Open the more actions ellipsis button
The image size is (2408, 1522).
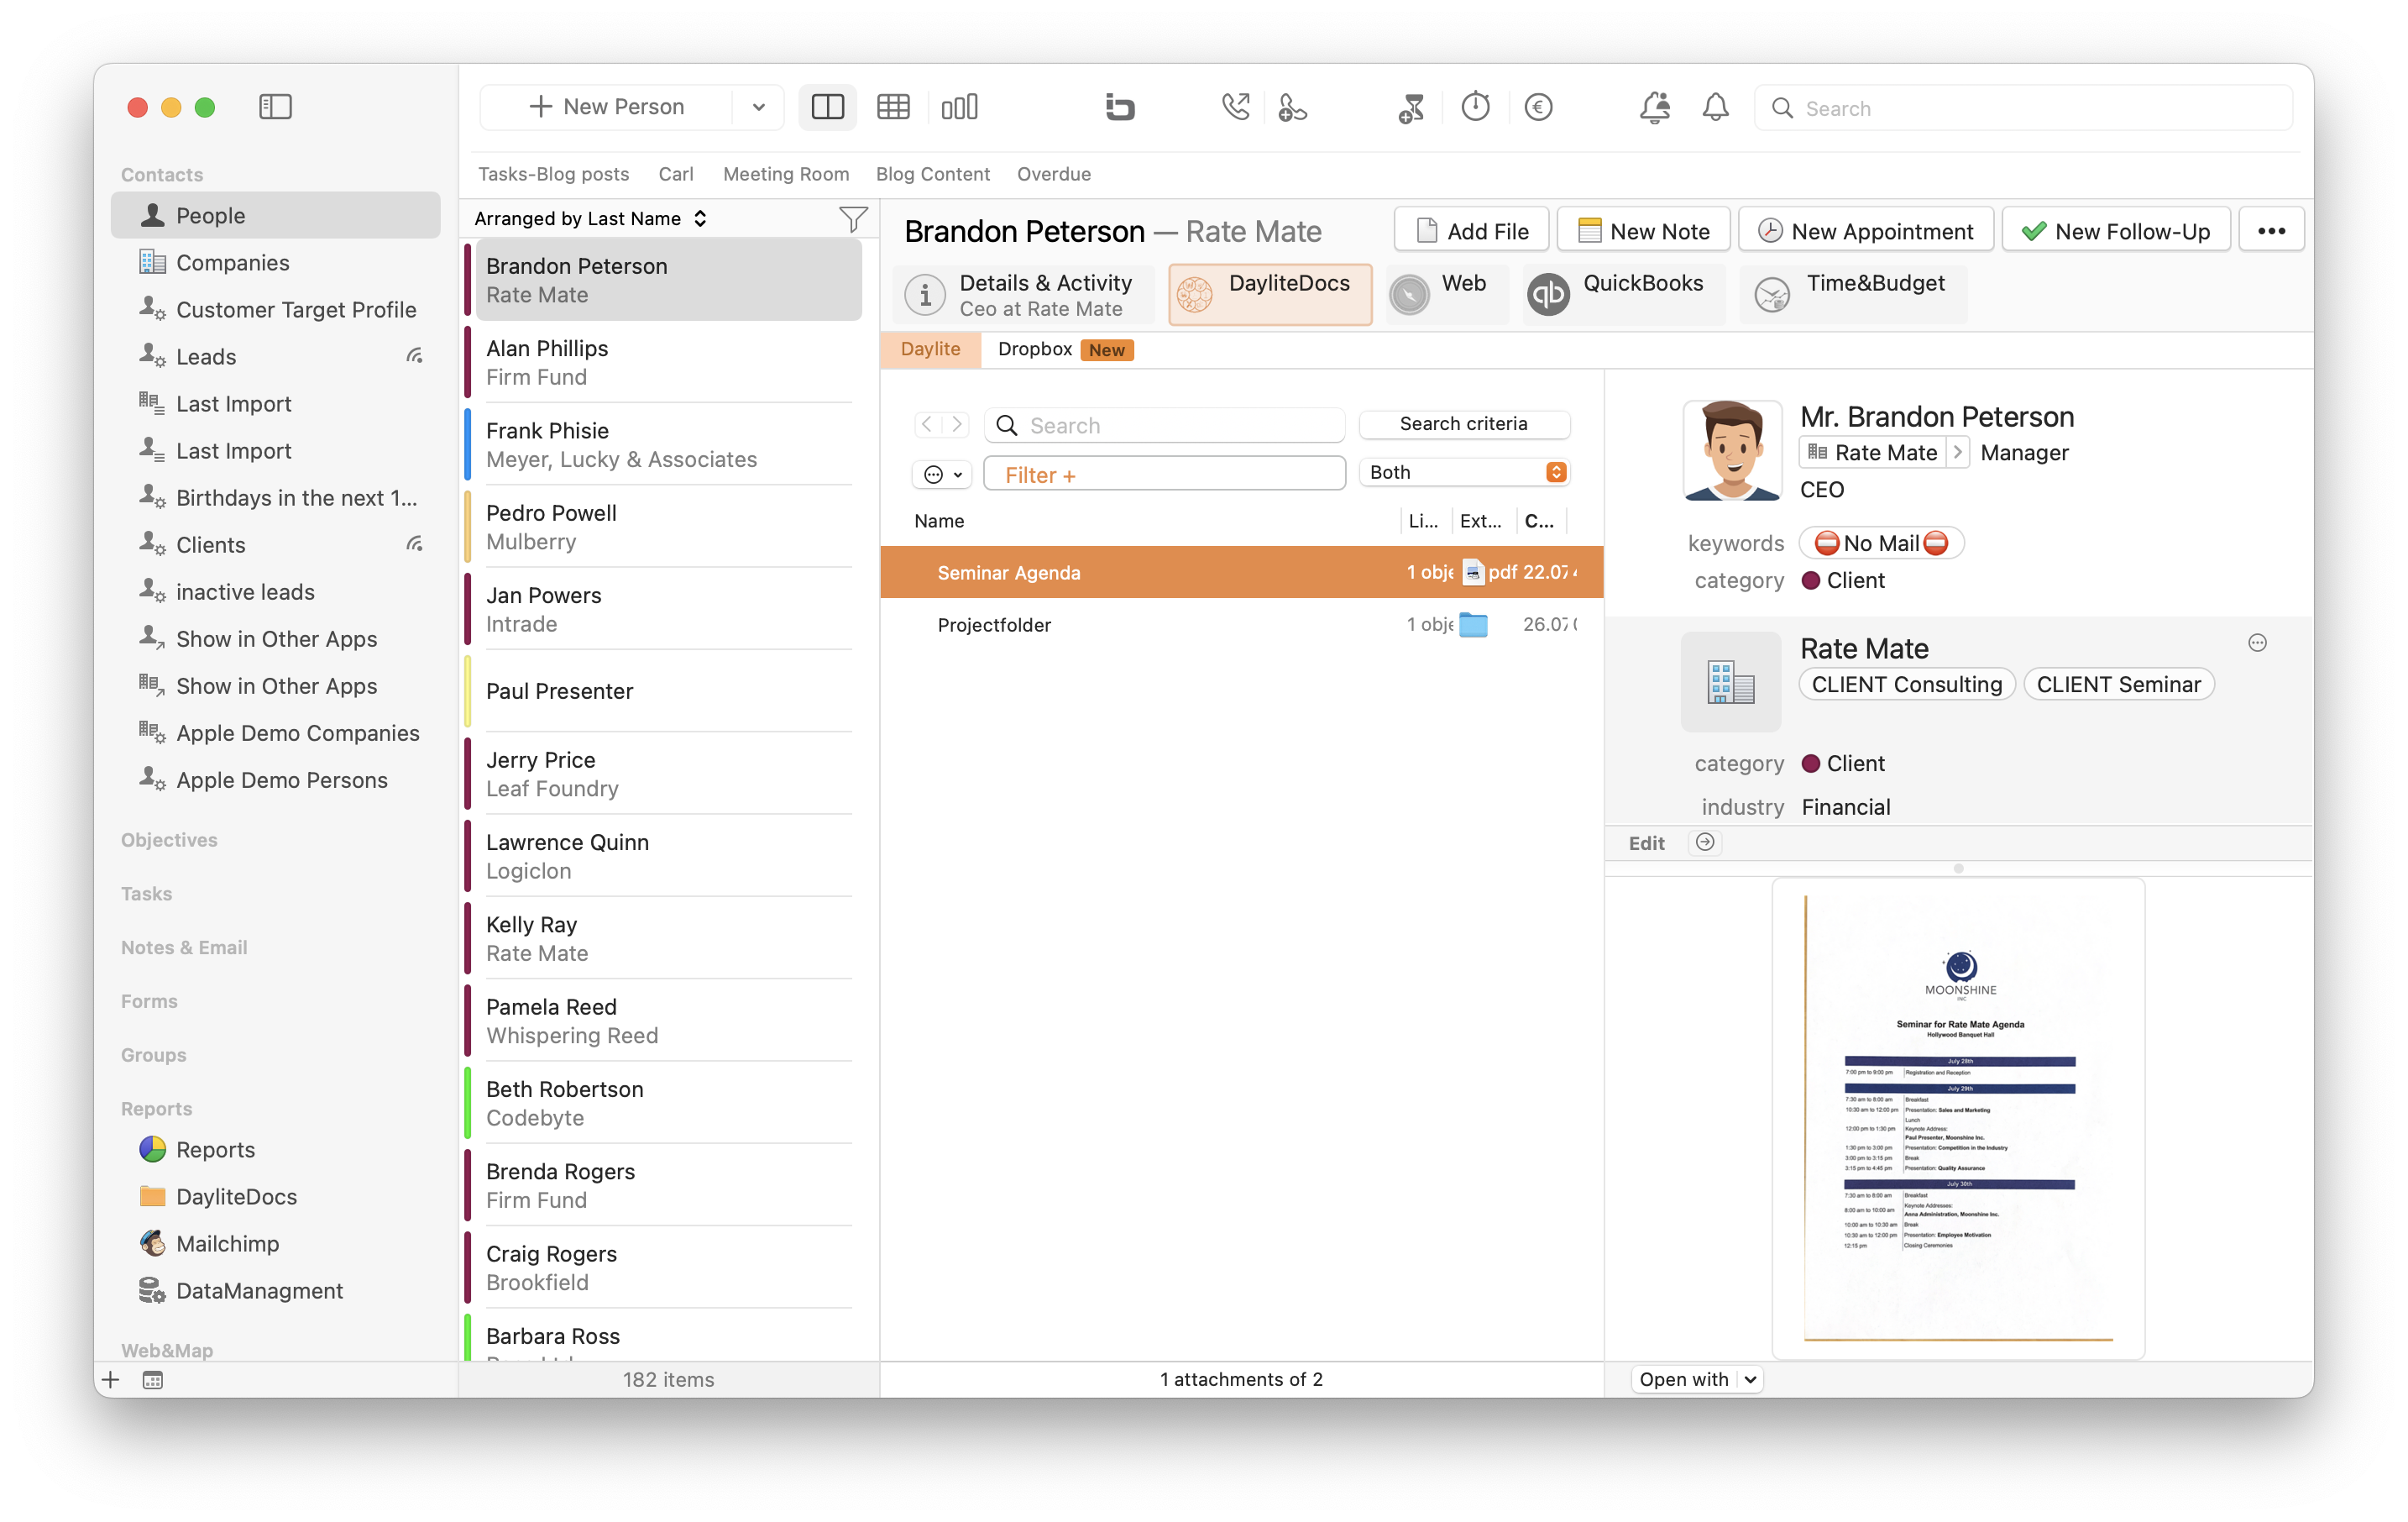click(2271, 231)
